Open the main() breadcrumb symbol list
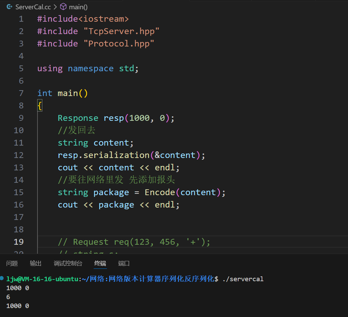348x317 pixels. click(x=78, y=7)
